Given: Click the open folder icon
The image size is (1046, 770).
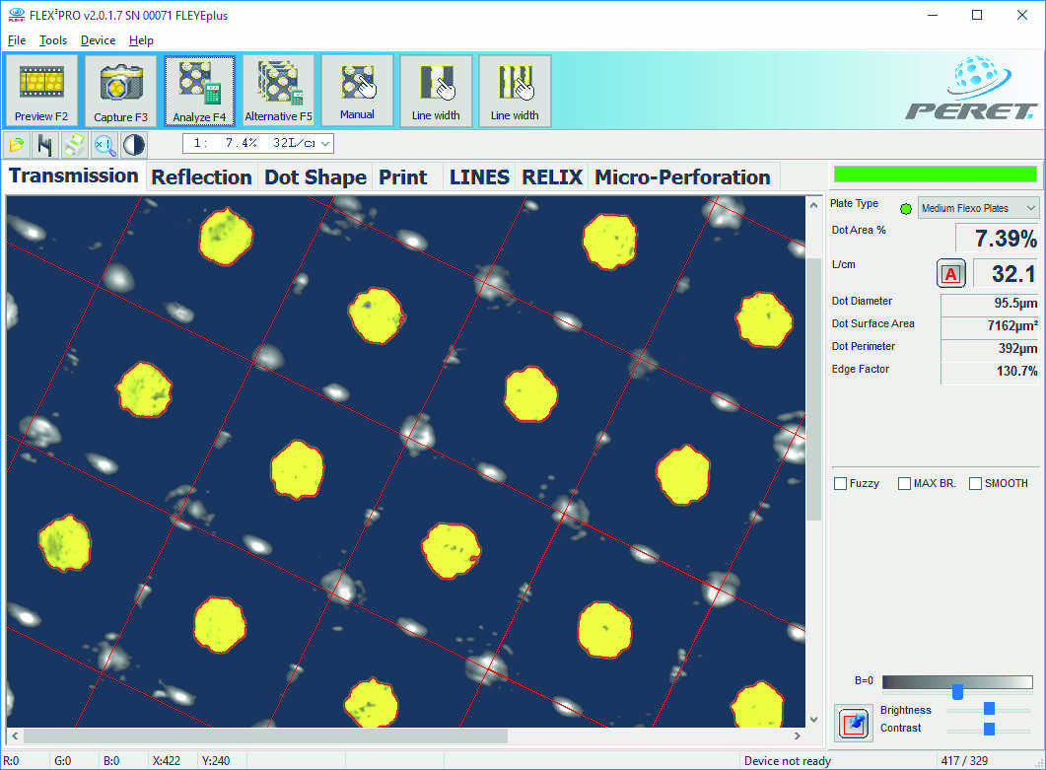Looking at the screenshot, I should tap(17, 145).
